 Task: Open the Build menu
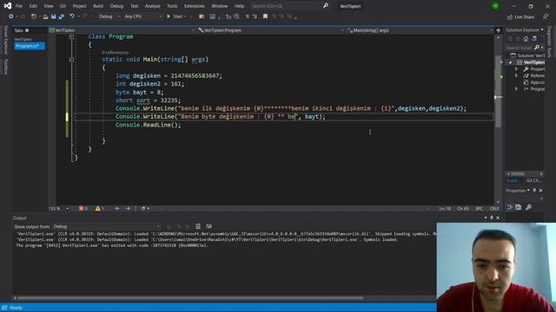[98, 6]
